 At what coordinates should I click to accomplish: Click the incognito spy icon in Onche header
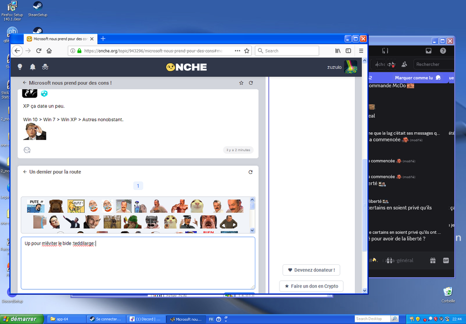[45, 67]
